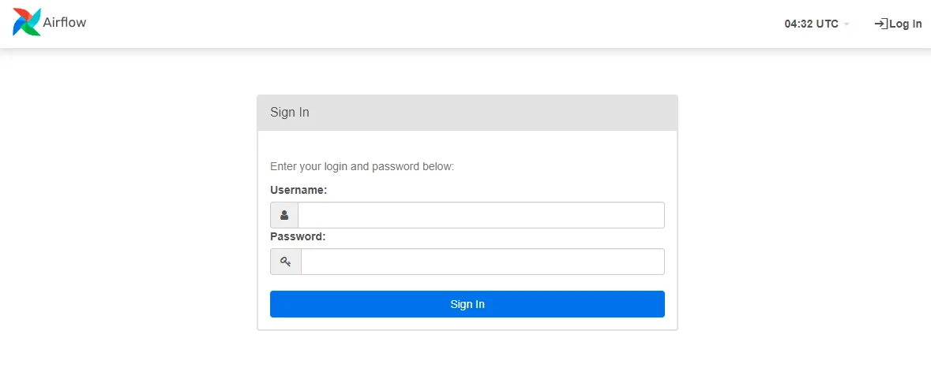The height and width of the screenshot is (375, 931).
Task: Focus the Password input field
Action: (x=482, y=262)
